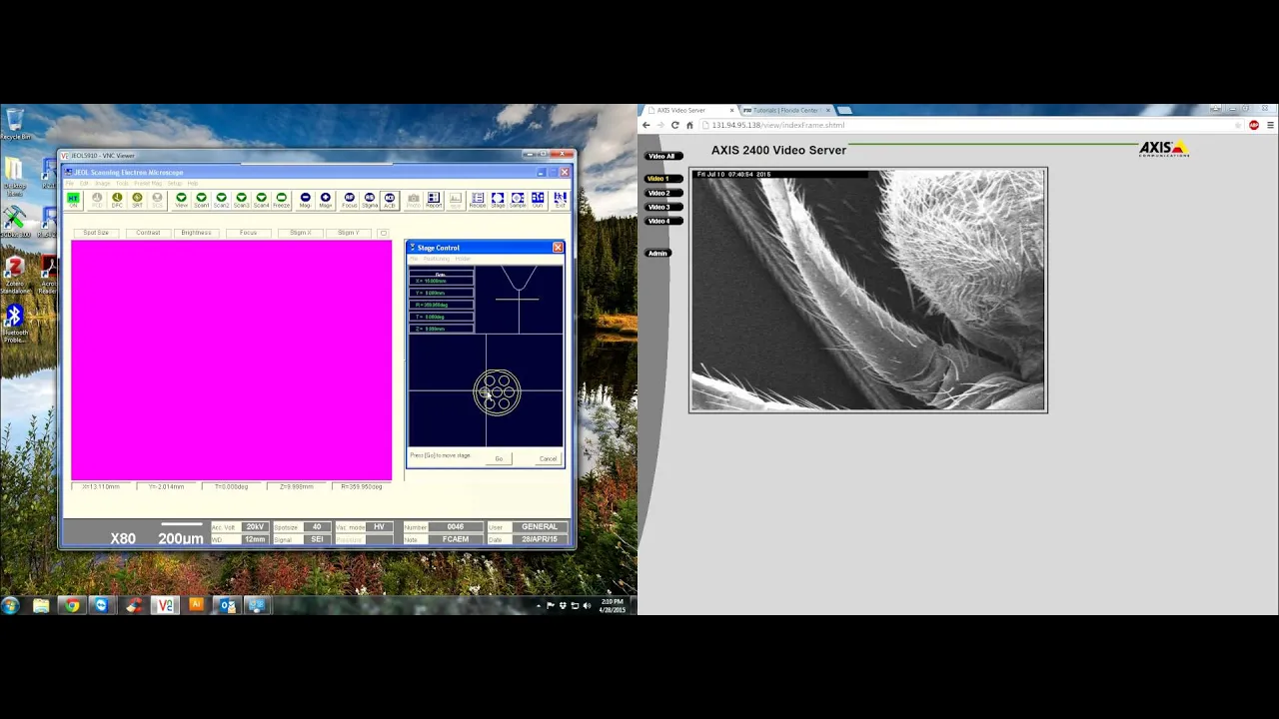Toggle the ACB auto contrast brightness button

390,201
